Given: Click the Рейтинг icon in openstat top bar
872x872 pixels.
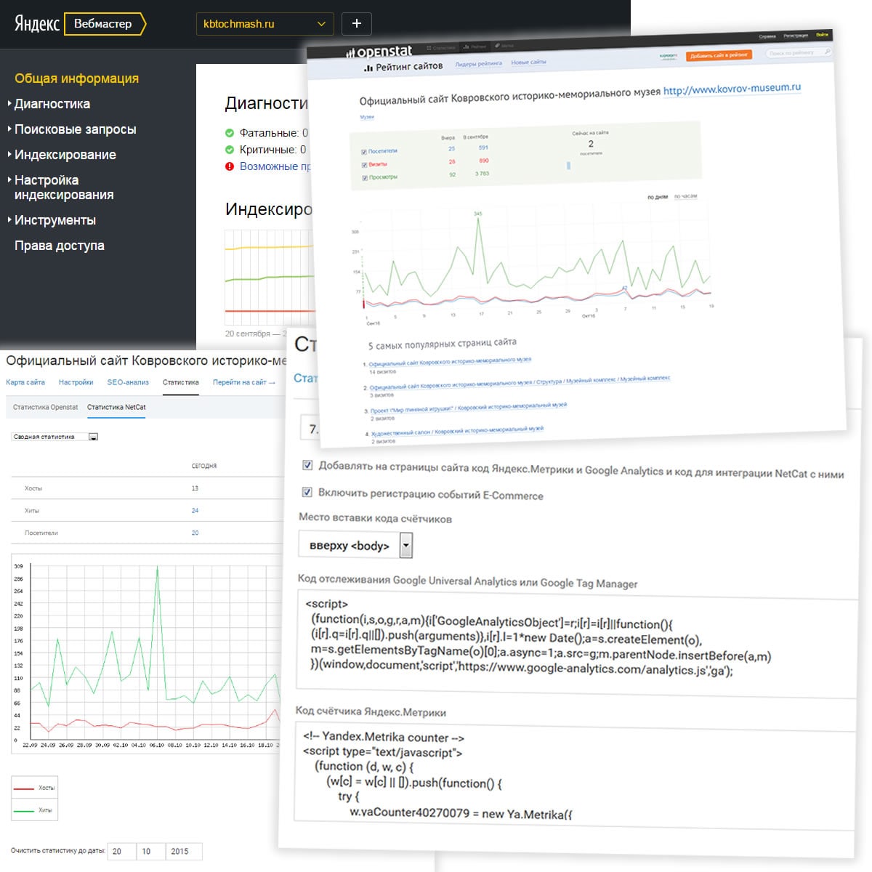Looking at the screenshot, I should (466, 47).
